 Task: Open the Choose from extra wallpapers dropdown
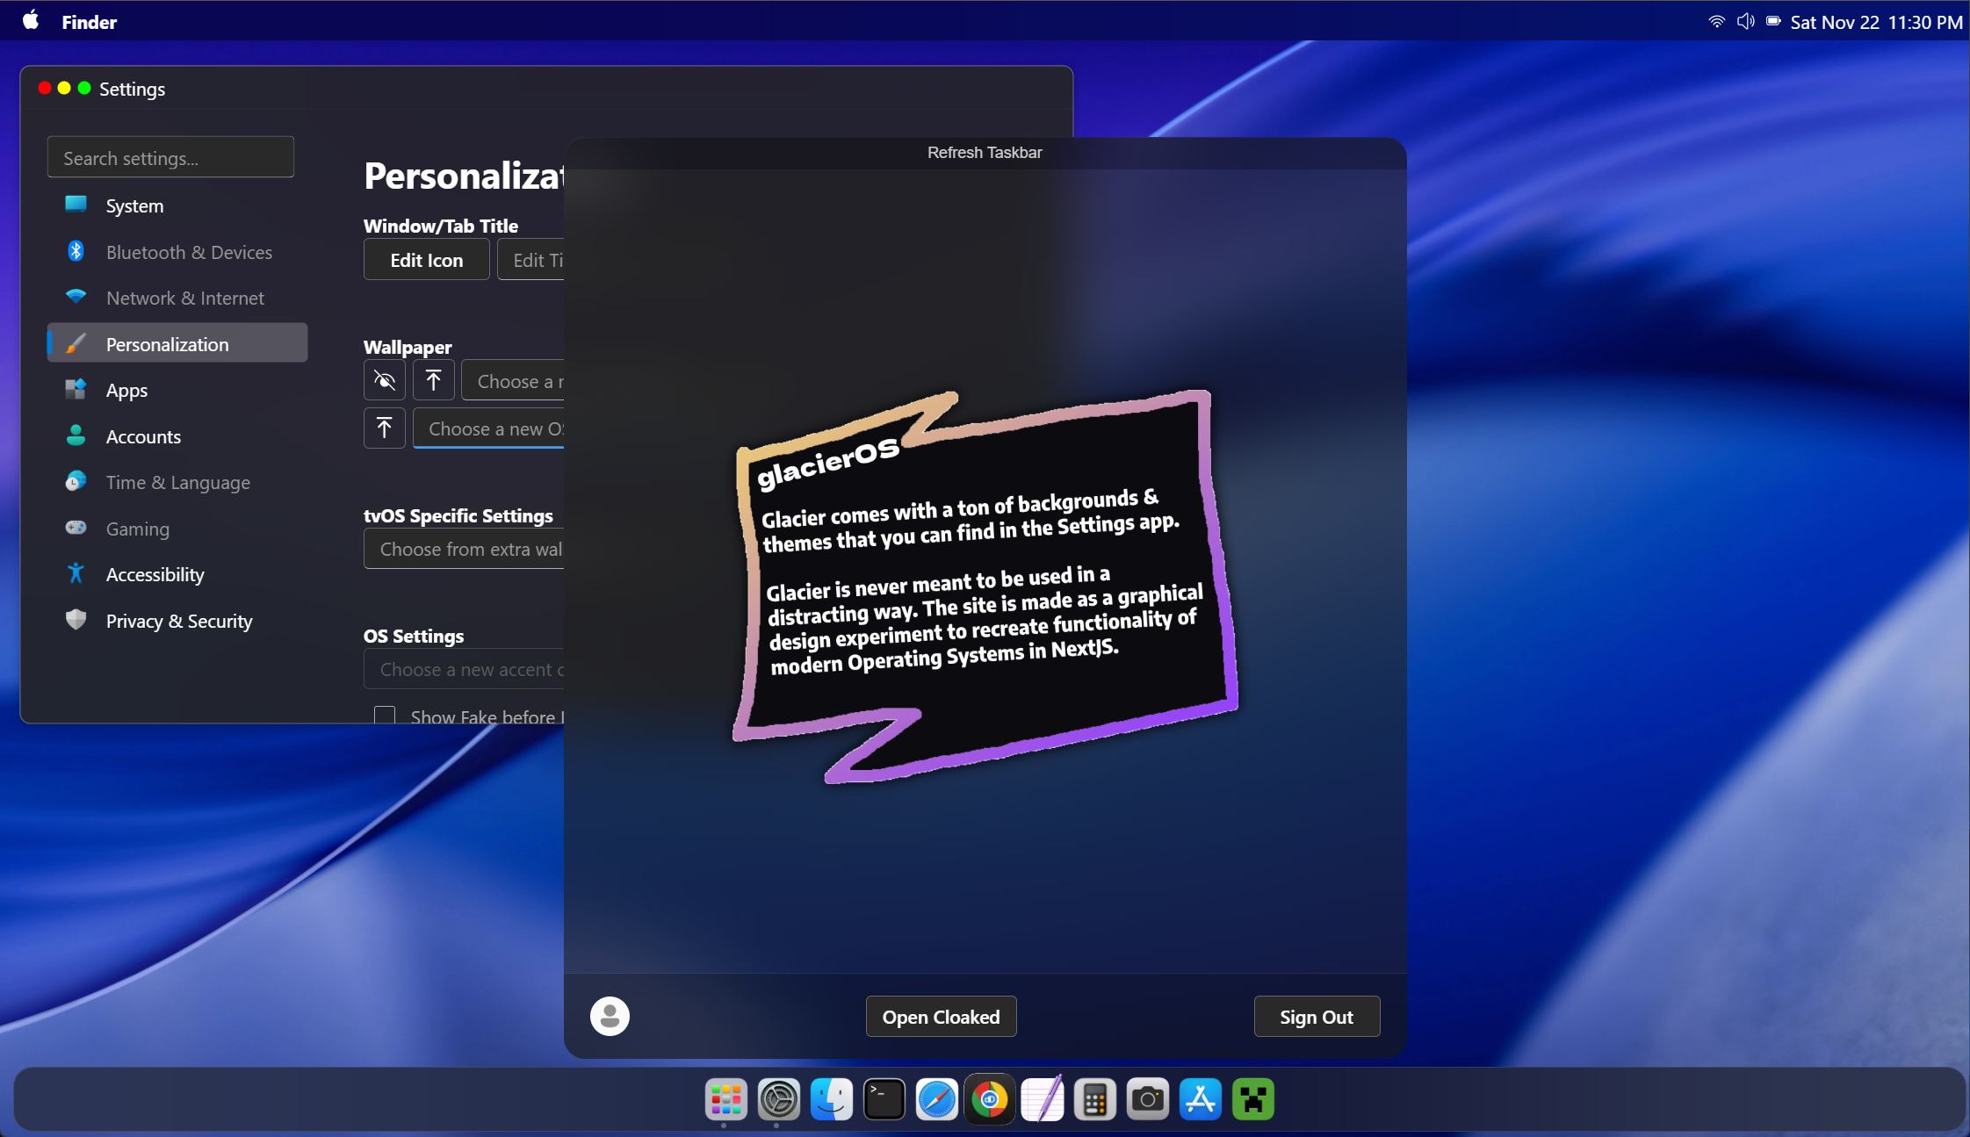(465, 549)
